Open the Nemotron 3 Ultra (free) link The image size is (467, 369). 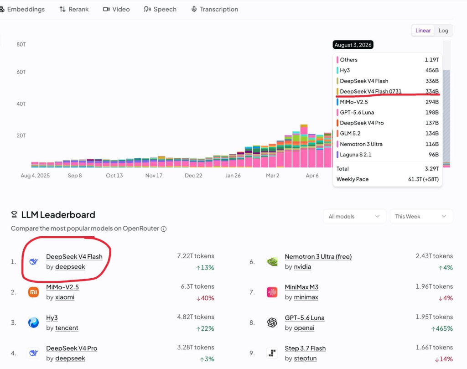coord(318,256)
